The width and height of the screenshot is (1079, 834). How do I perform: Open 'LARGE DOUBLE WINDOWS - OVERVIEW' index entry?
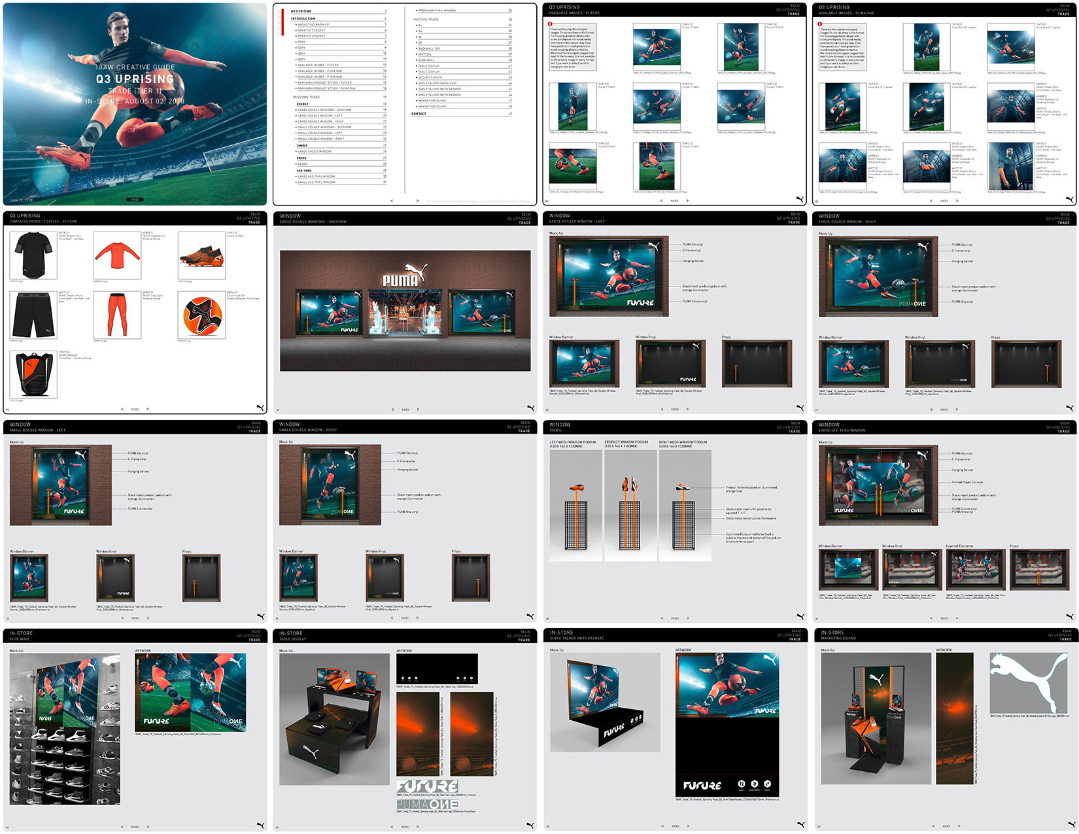coord(340,110)
